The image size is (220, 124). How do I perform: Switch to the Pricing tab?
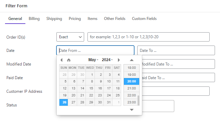75,19
